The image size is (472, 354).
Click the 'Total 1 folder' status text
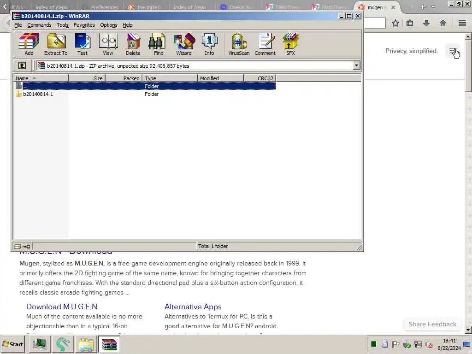coord(213,246)
